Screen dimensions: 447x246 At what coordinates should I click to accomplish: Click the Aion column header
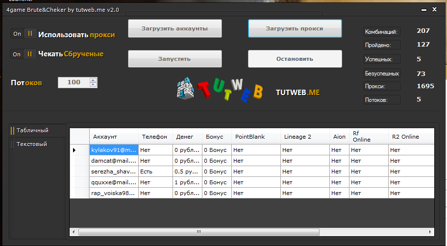coord(340,137)
